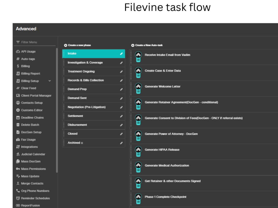The height and width of the screenshot is (208, 278).
Task: Click the Judicial Calendar gavel icon
Action: point(18,154)
